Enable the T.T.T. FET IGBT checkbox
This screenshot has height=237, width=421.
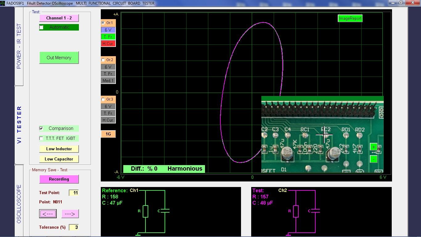41,138
